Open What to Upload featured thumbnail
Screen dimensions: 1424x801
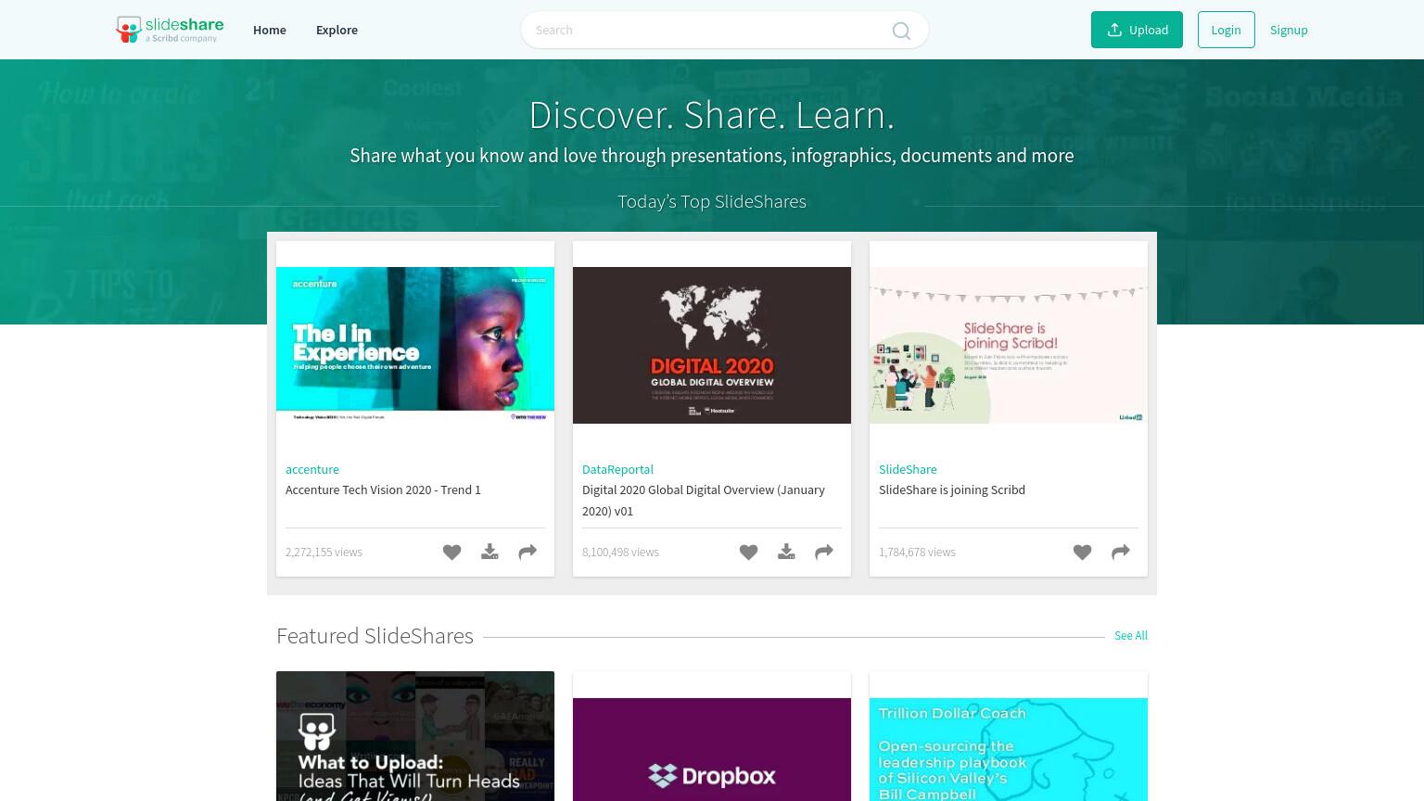[x=415, y=736]
